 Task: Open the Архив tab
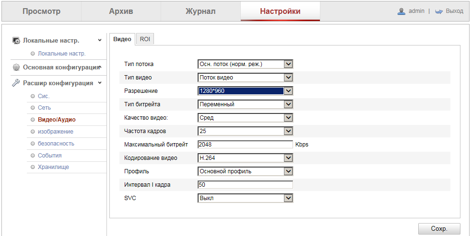point(121,11)
